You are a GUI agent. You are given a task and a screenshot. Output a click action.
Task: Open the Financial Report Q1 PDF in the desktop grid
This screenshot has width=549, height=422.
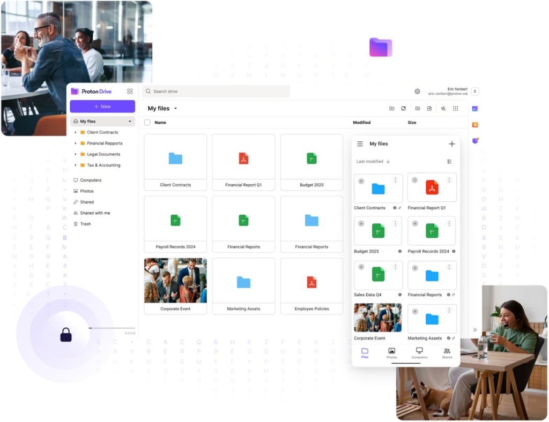pos(243,162)
